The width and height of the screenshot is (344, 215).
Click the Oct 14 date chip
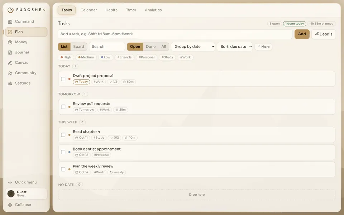point(82,172)
